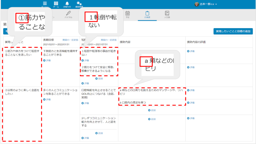Click 期間の一括更新 link beside 長期目標
256x144 pixels.
70,40
